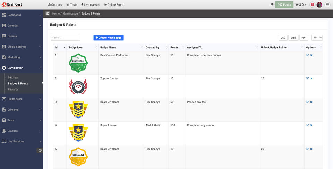Image resolution: width=333 pixels, height=169 pixels.
Task: Open the Rewards submenu item
Action: 13,90
